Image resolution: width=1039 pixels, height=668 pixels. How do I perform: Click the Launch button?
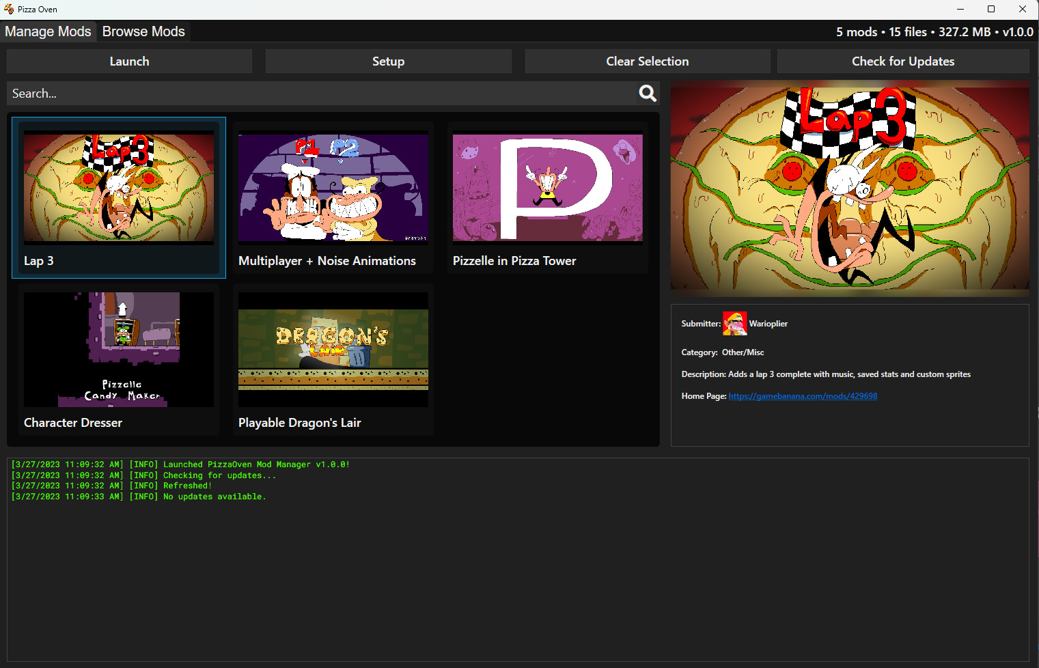[129, 61]
